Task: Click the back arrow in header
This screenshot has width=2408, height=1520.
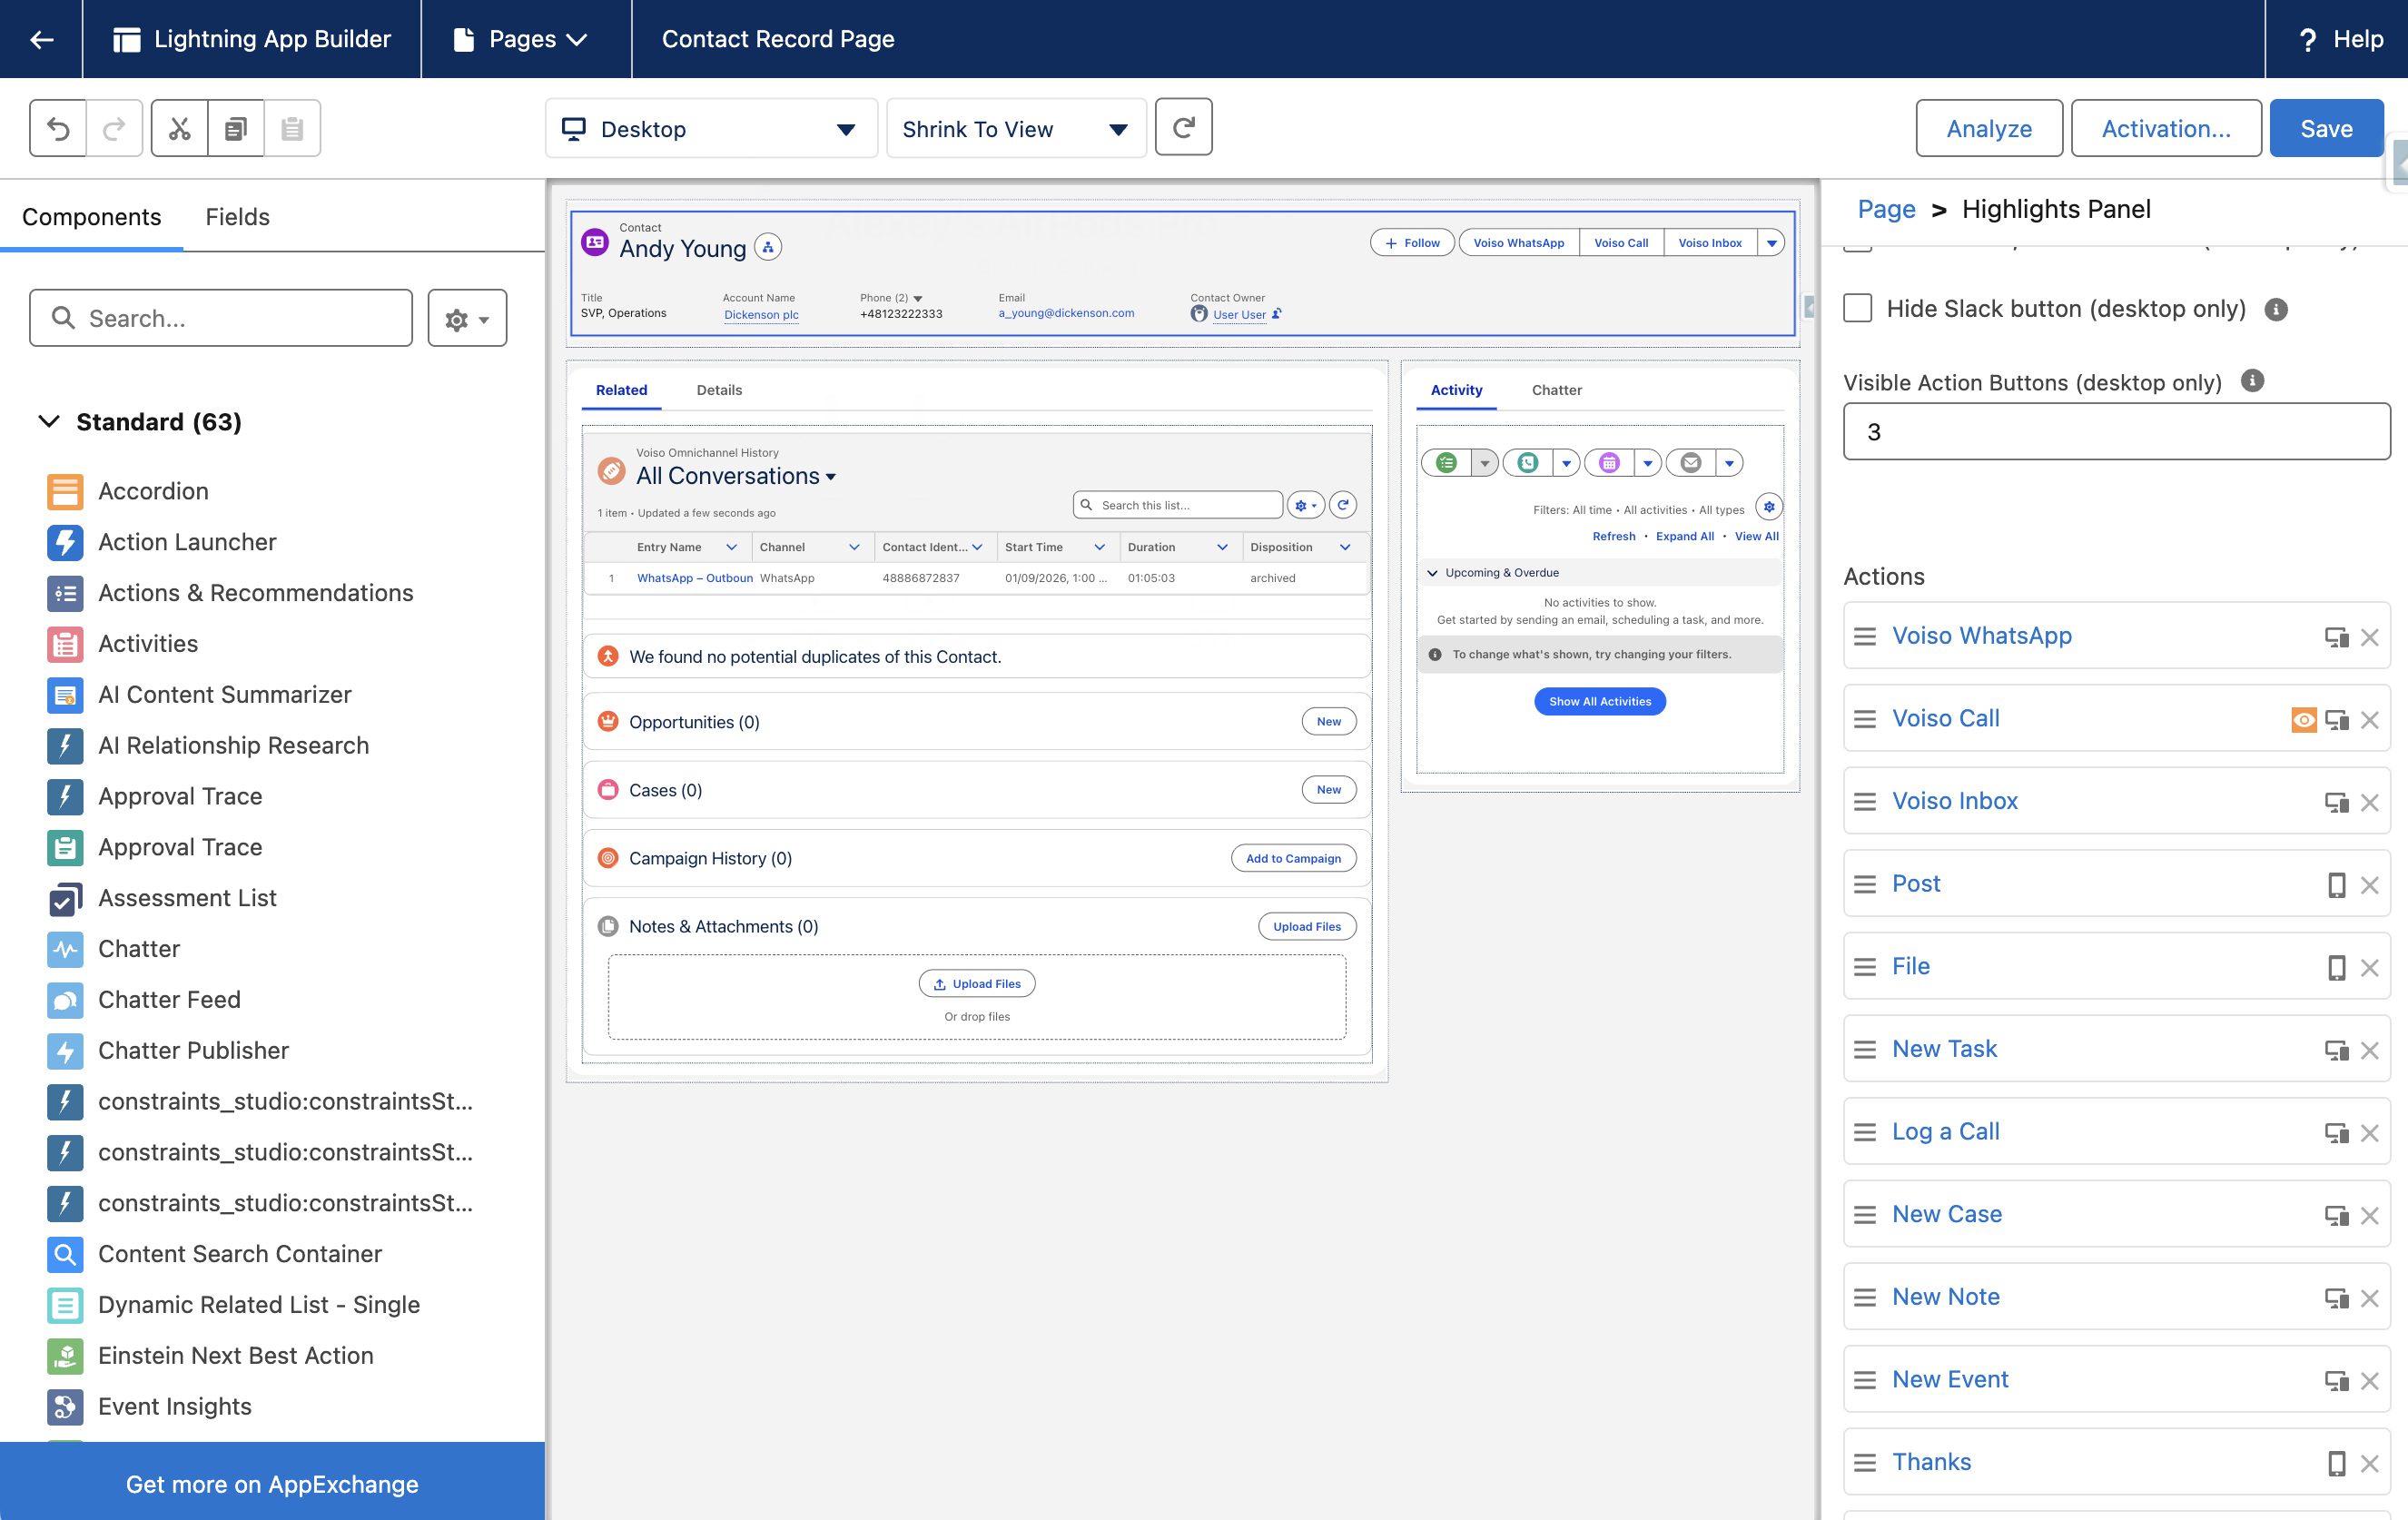Action: [41, 39]
